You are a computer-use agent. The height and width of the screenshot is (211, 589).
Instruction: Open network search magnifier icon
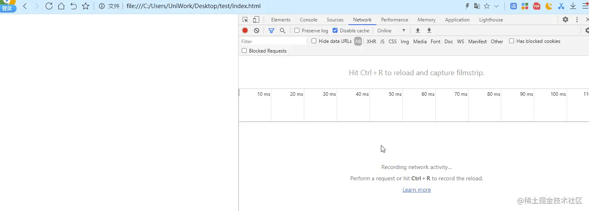283,30
